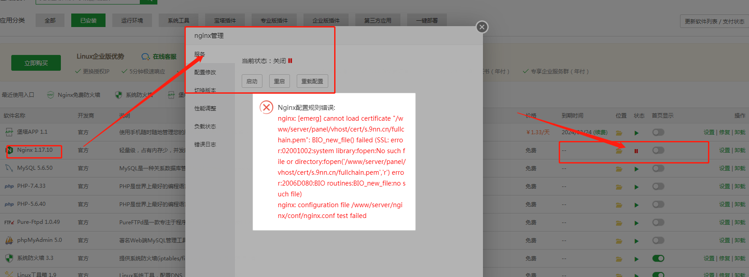Image resolution: width=749 pixels, height=277 pixels.
Task: Click the 续费 link for 堡塔APP
Action: (600, 132)
